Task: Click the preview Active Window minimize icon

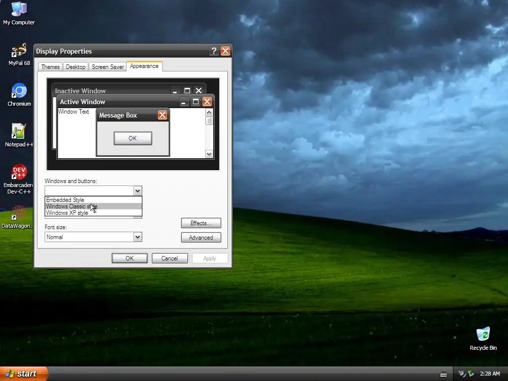Action: (184, 102)
